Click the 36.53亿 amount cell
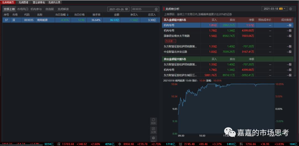 tap(114, 20)
